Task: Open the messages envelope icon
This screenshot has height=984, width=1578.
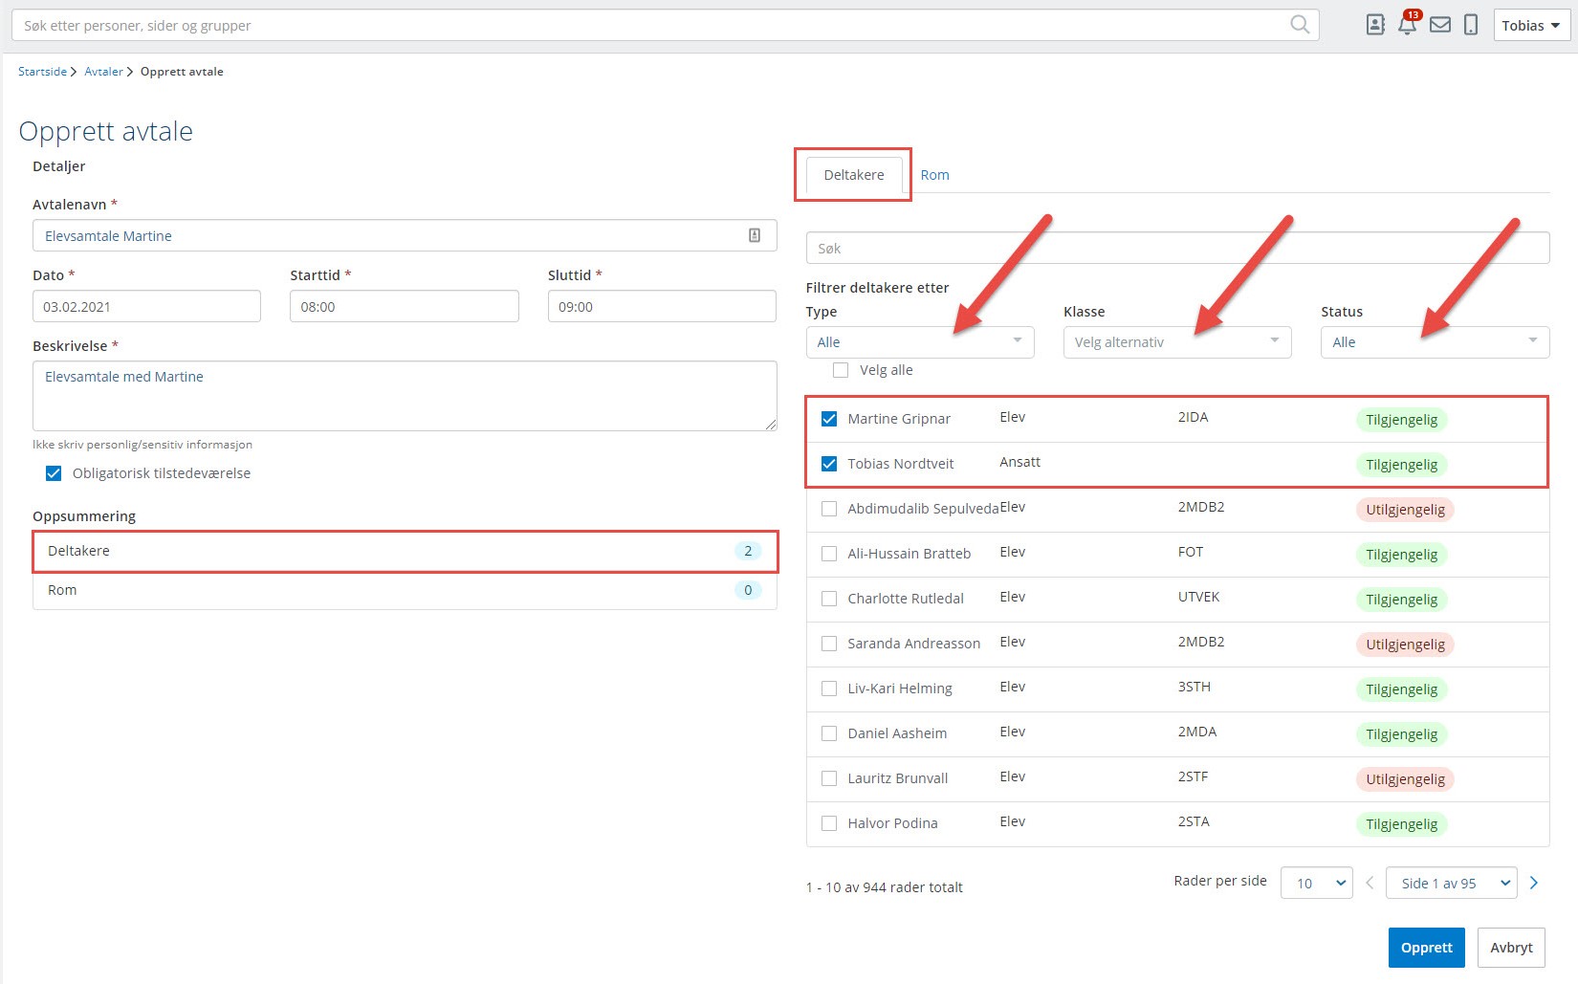Action: (x=1440, y=25)
